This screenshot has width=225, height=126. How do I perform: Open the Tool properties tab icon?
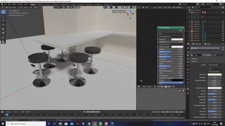point(188,48)
